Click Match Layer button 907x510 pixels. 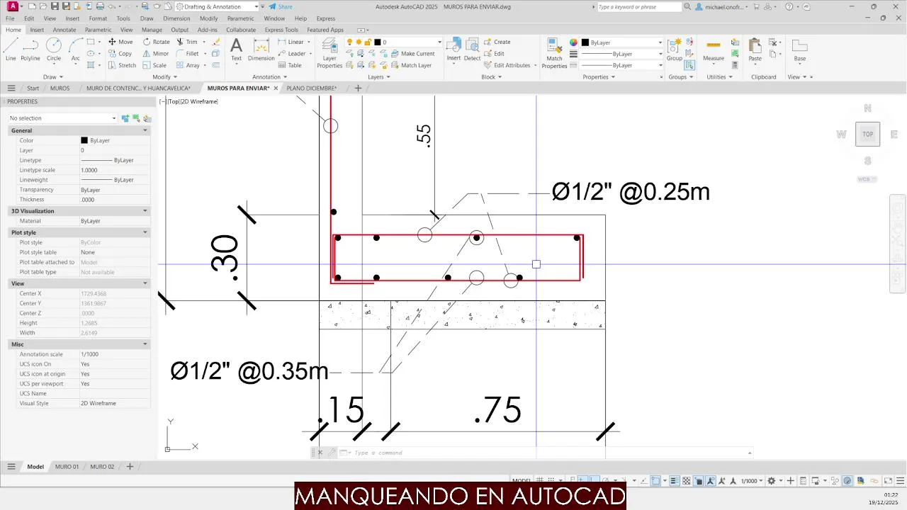pyautogui.click(x=411, y=65)
